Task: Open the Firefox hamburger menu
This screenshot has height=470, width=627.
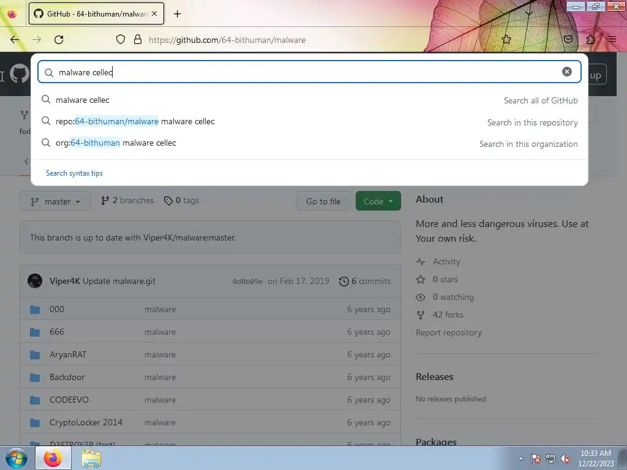Action: [x=612, y=39]
